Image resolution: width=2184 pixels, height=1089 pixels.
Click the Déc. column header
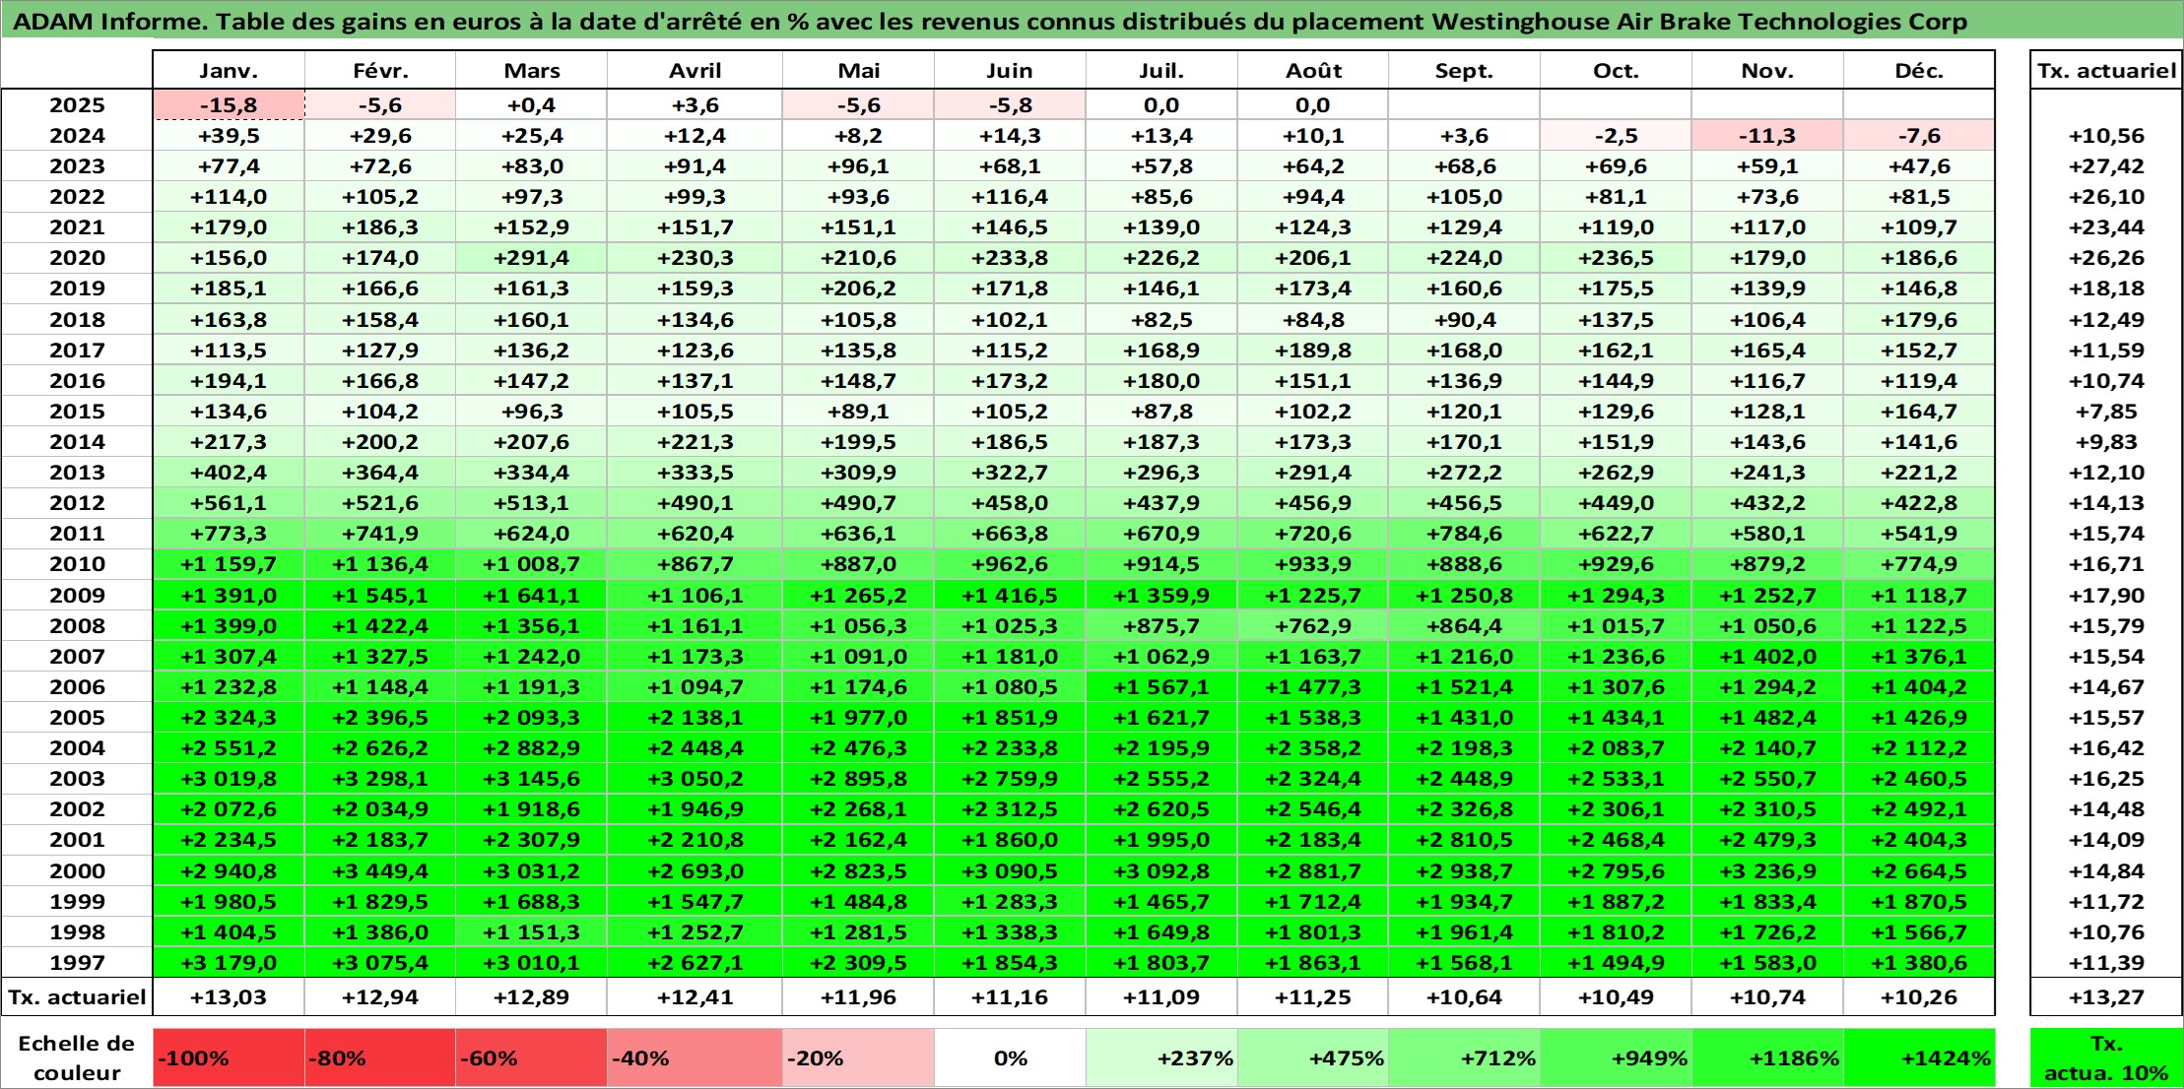tap(1919, 70)
